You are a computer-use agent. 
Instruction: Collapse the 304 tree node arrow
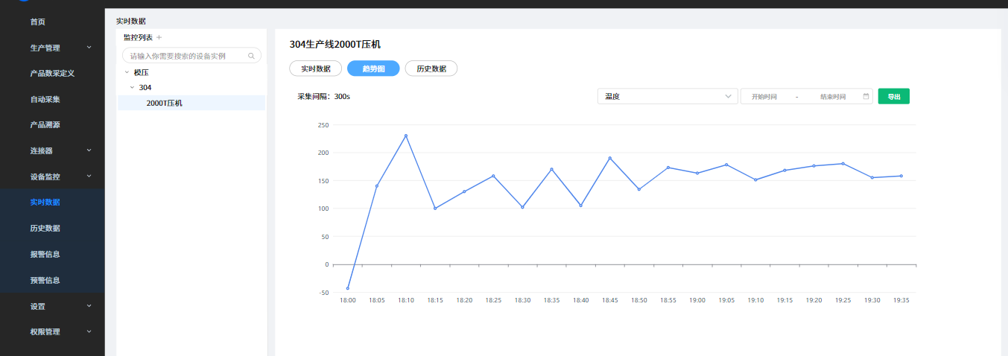coord(132,87)
